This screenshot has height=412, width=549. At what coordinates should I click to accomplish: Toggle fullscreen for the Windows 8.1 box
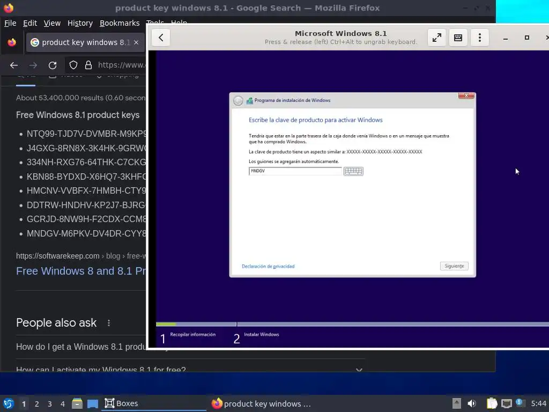(x=436, y=38)
